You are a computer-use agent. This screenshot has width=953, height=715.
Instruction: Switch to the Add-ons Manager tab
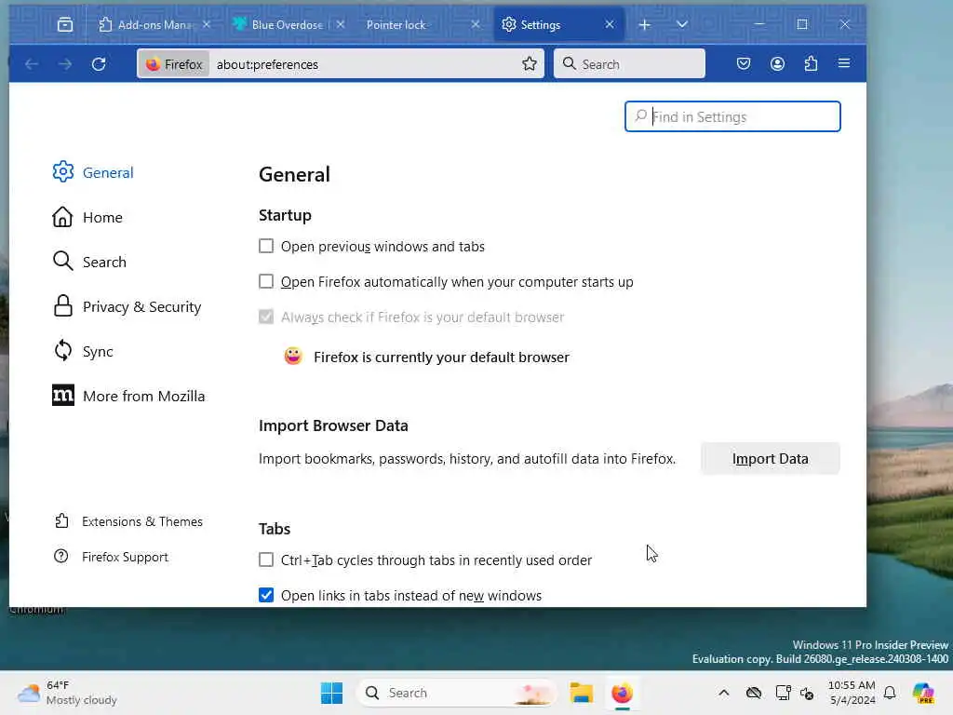click(154, 24)
